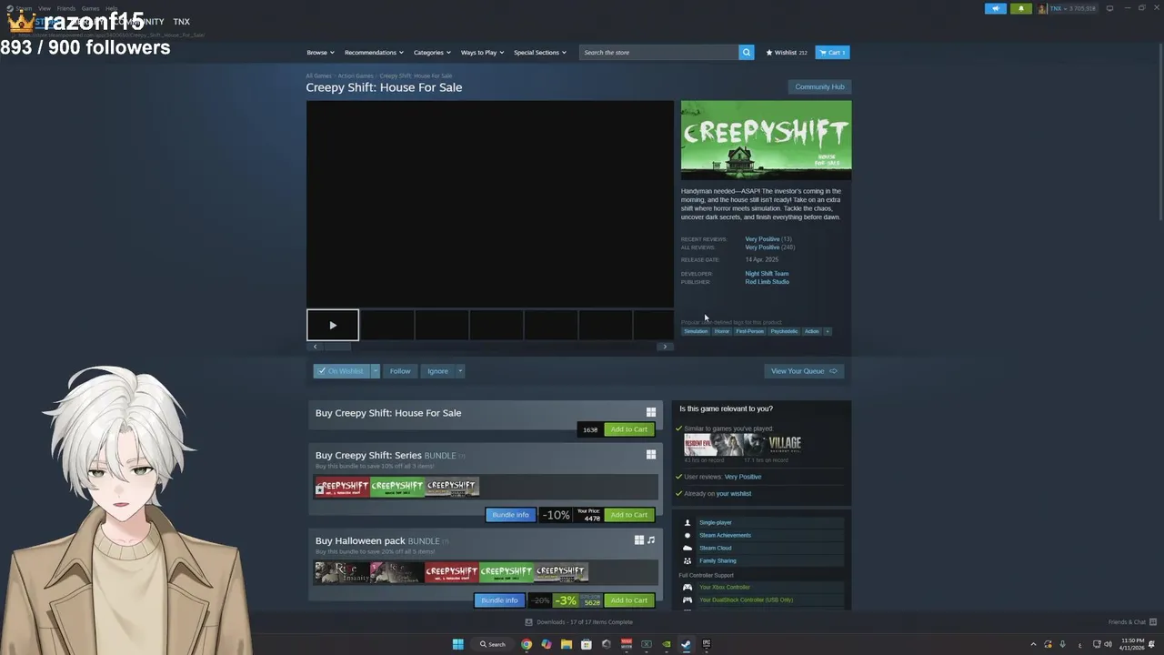Screen dimensions: 1164x655
Task: Open the Windows Start menu
Action: point(458,644)
